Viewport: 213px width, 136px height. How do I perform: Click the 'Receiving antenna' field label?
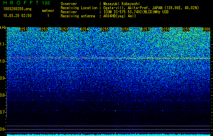(x=78, y=16)
